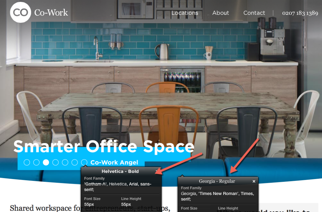Show the seventh carousel slide dot

tap(84, 162)
